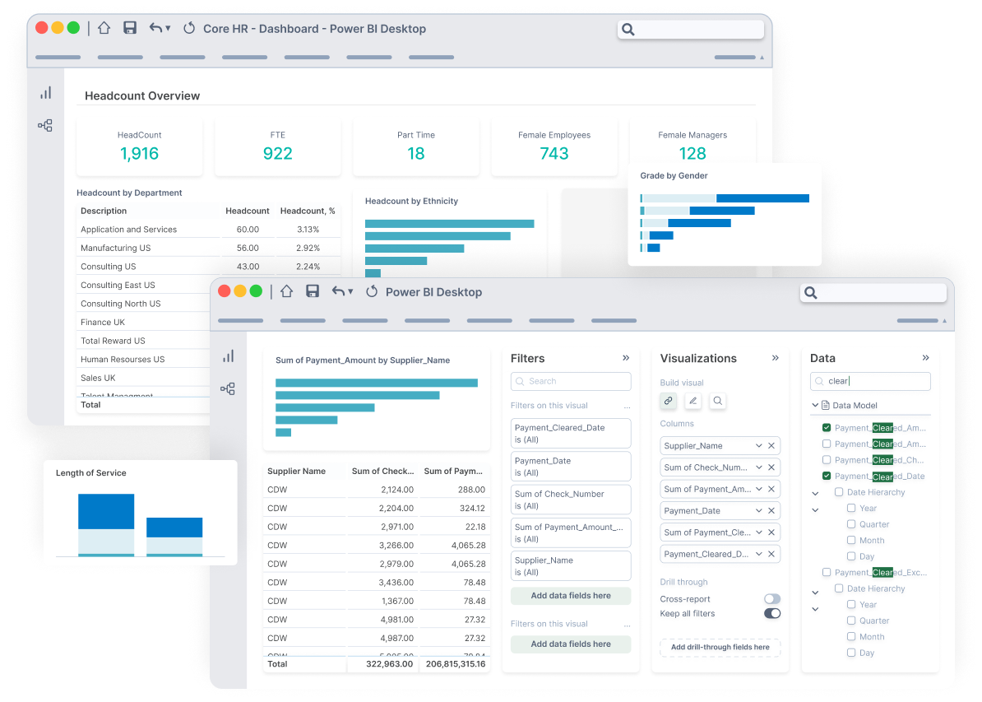
Task: Select the link icon under Build visual
Action: [668, 401]
